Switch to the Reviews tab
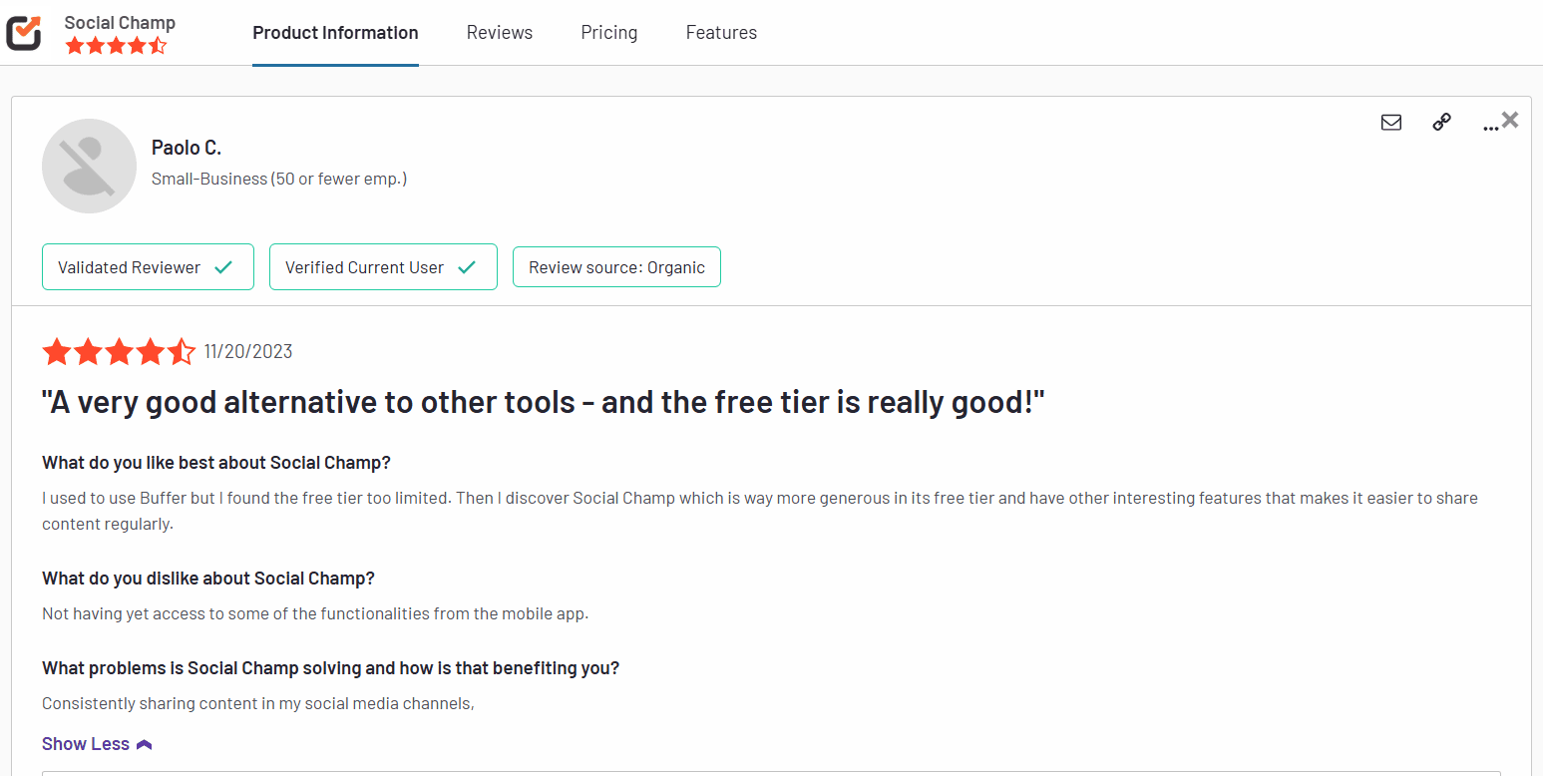Viewport: 1543px width, 776px height. tap(499, 32)
